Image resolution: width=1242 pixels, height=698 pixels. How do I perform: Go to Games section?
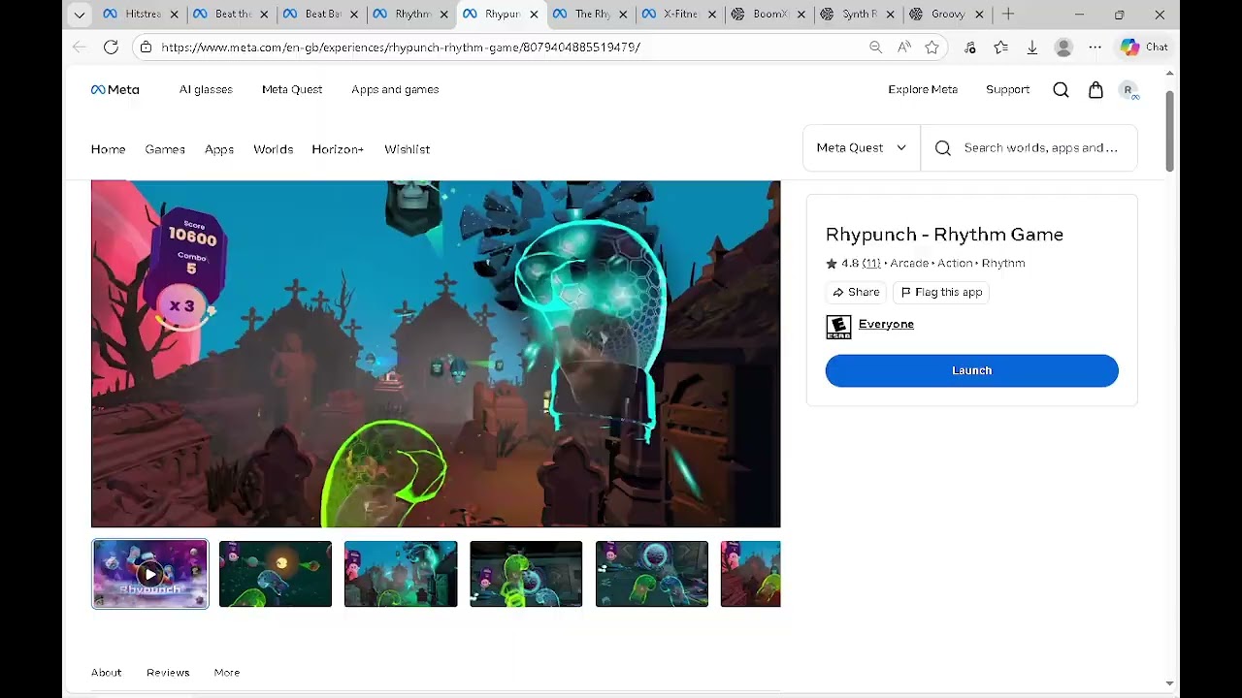click(x=165, y=149)
